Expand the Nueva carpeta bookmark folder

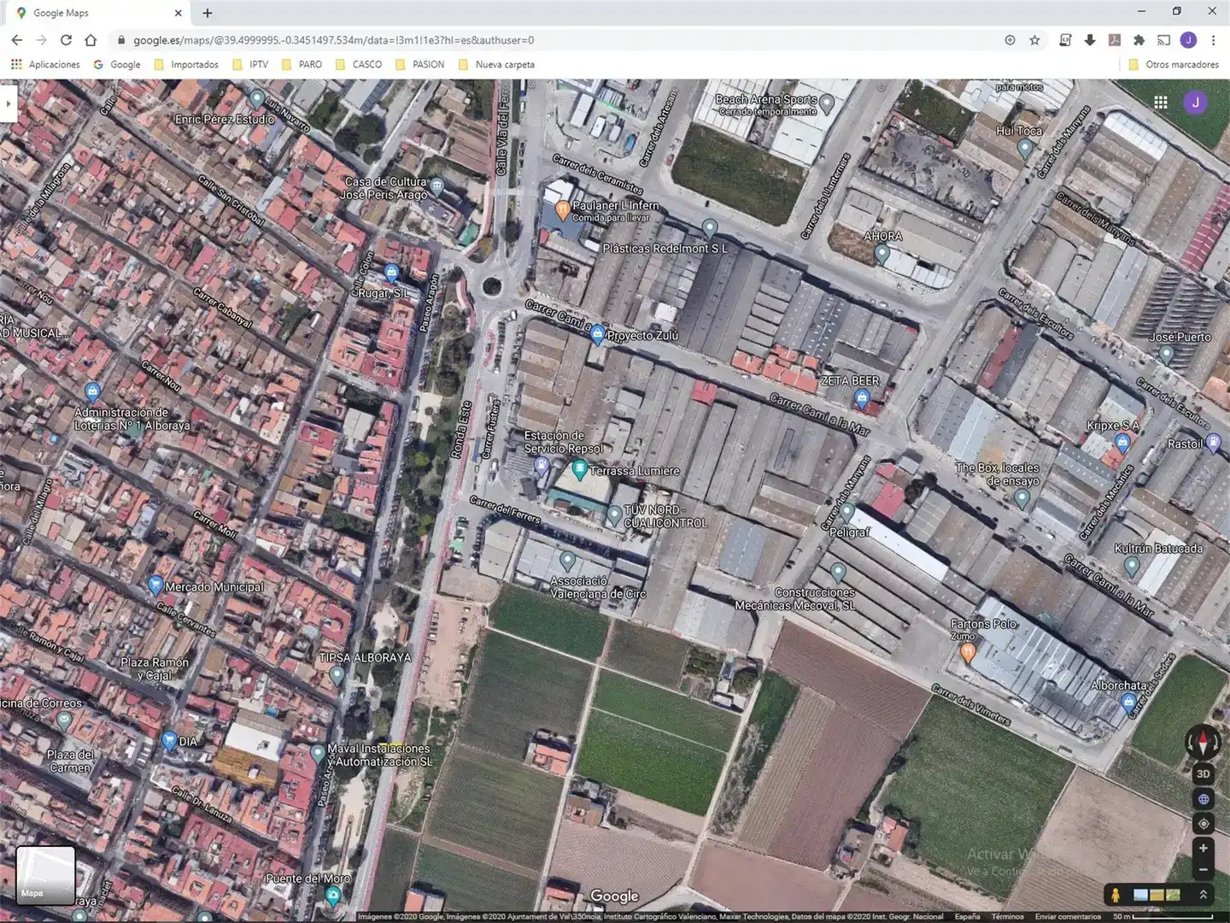click(496, 64)
